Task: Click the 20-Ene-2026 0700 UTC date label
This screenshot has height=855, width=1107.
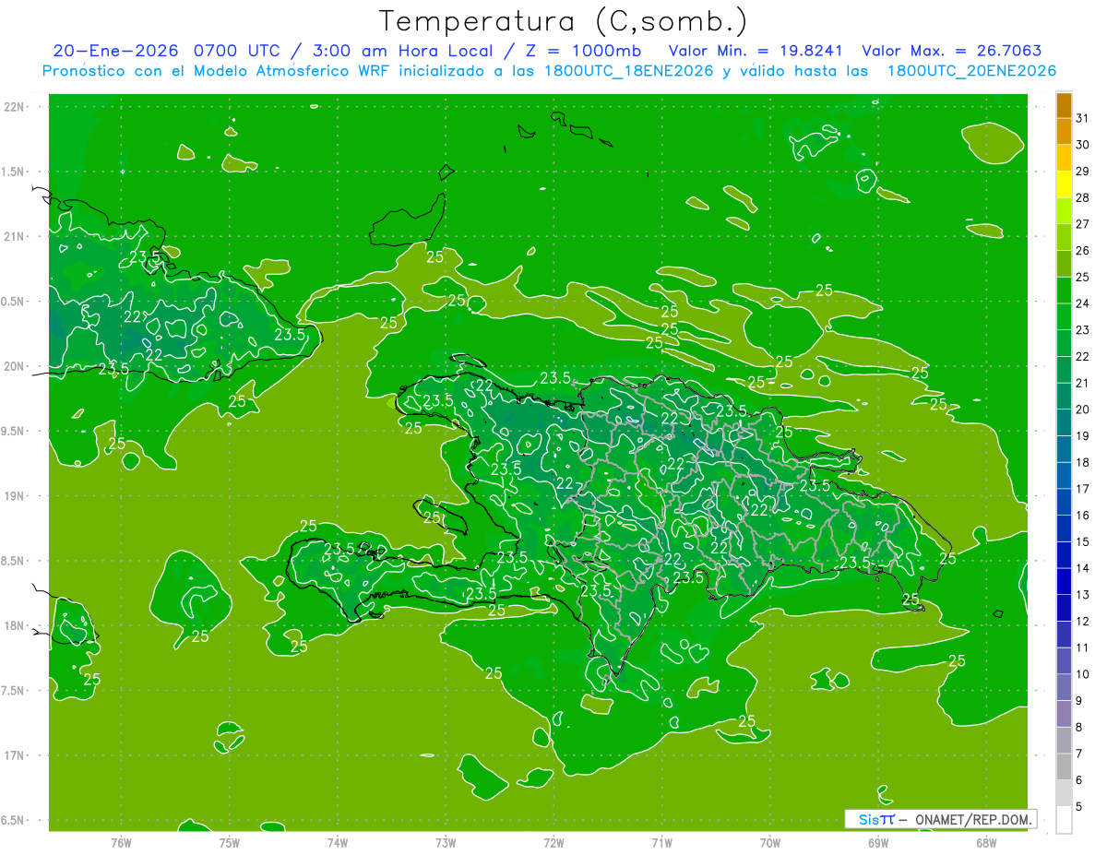Action: click(165, 51)
